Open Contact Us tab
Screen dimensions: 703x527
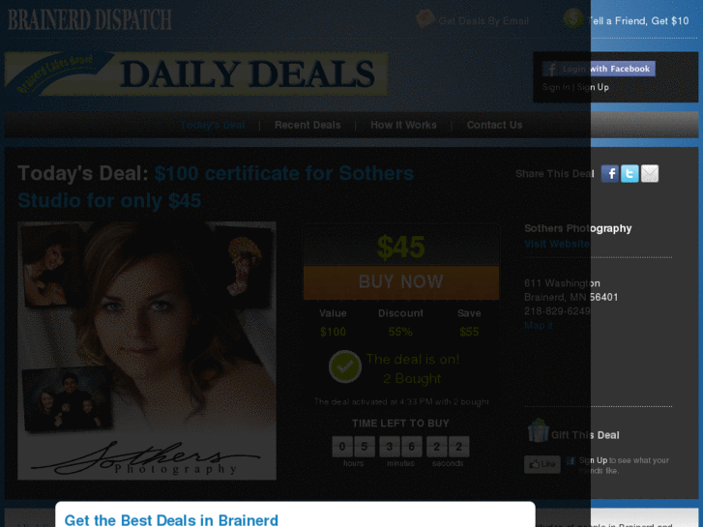(x=494, y=125)
